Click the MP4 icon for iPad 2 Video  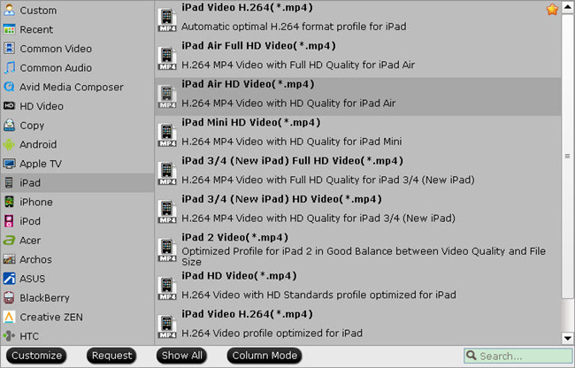pyautogui.click(x=167, y=249)
